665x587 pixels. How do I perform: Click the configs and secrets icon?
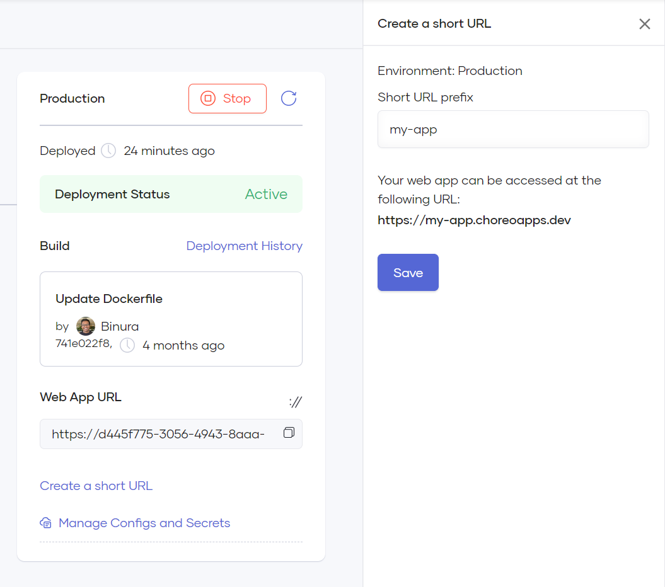(x=46, y=523)
